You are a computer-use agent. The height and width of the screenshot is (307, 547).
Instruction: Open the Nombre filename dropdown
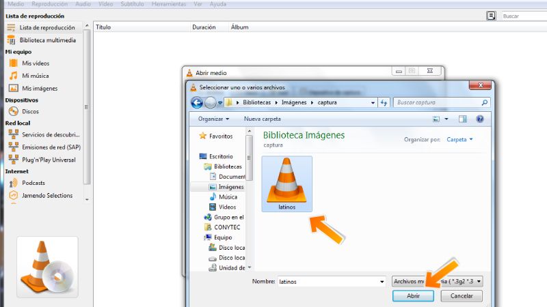[x=382, y=282]
